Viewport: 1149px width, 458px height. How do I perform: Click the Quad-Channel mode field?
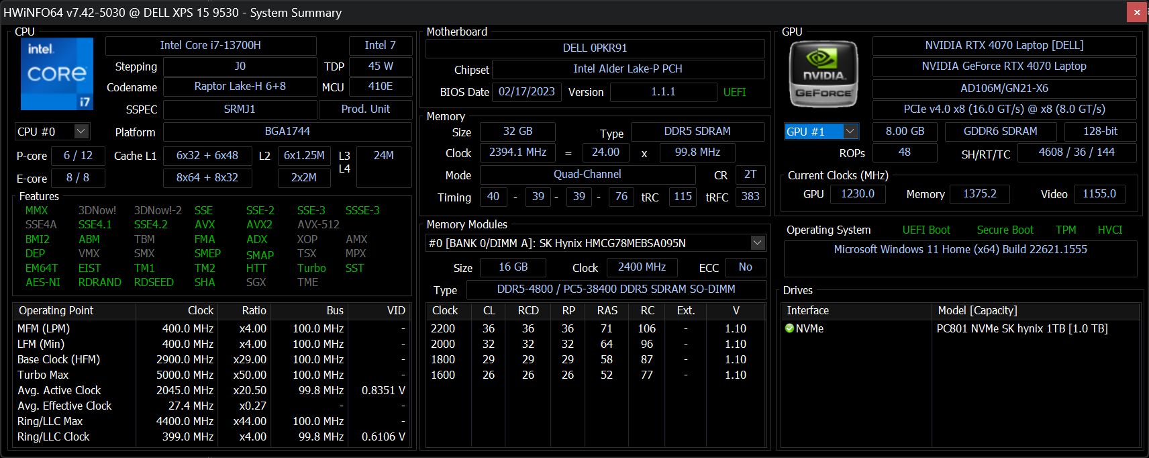click(587, 175)
